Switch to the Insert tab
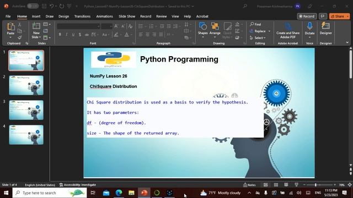This screenshot has height=198, width=353. 36,16
